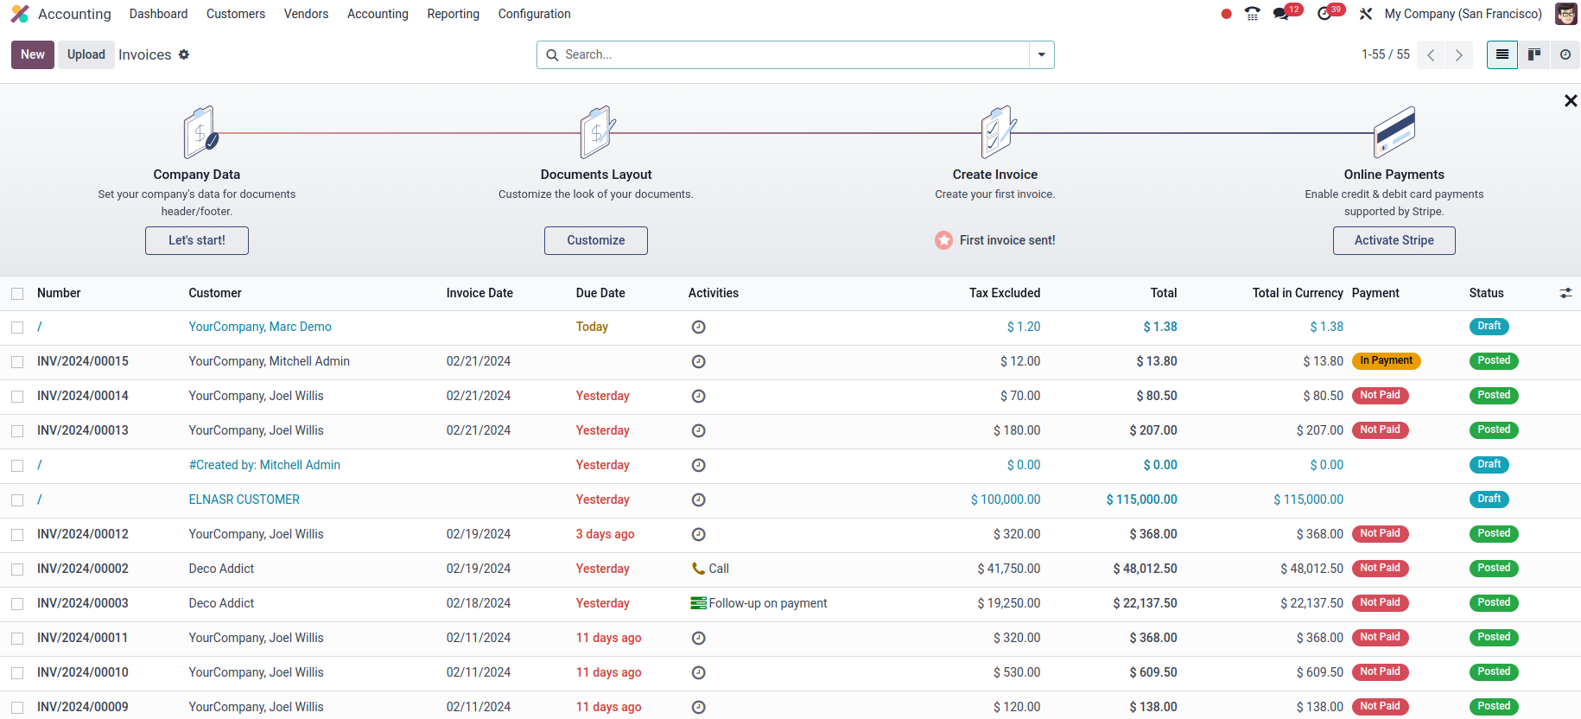
Task: Click activity clock for ELNASR CUSTOMER row
Action: pyautogui.click(x=699, y=499)
